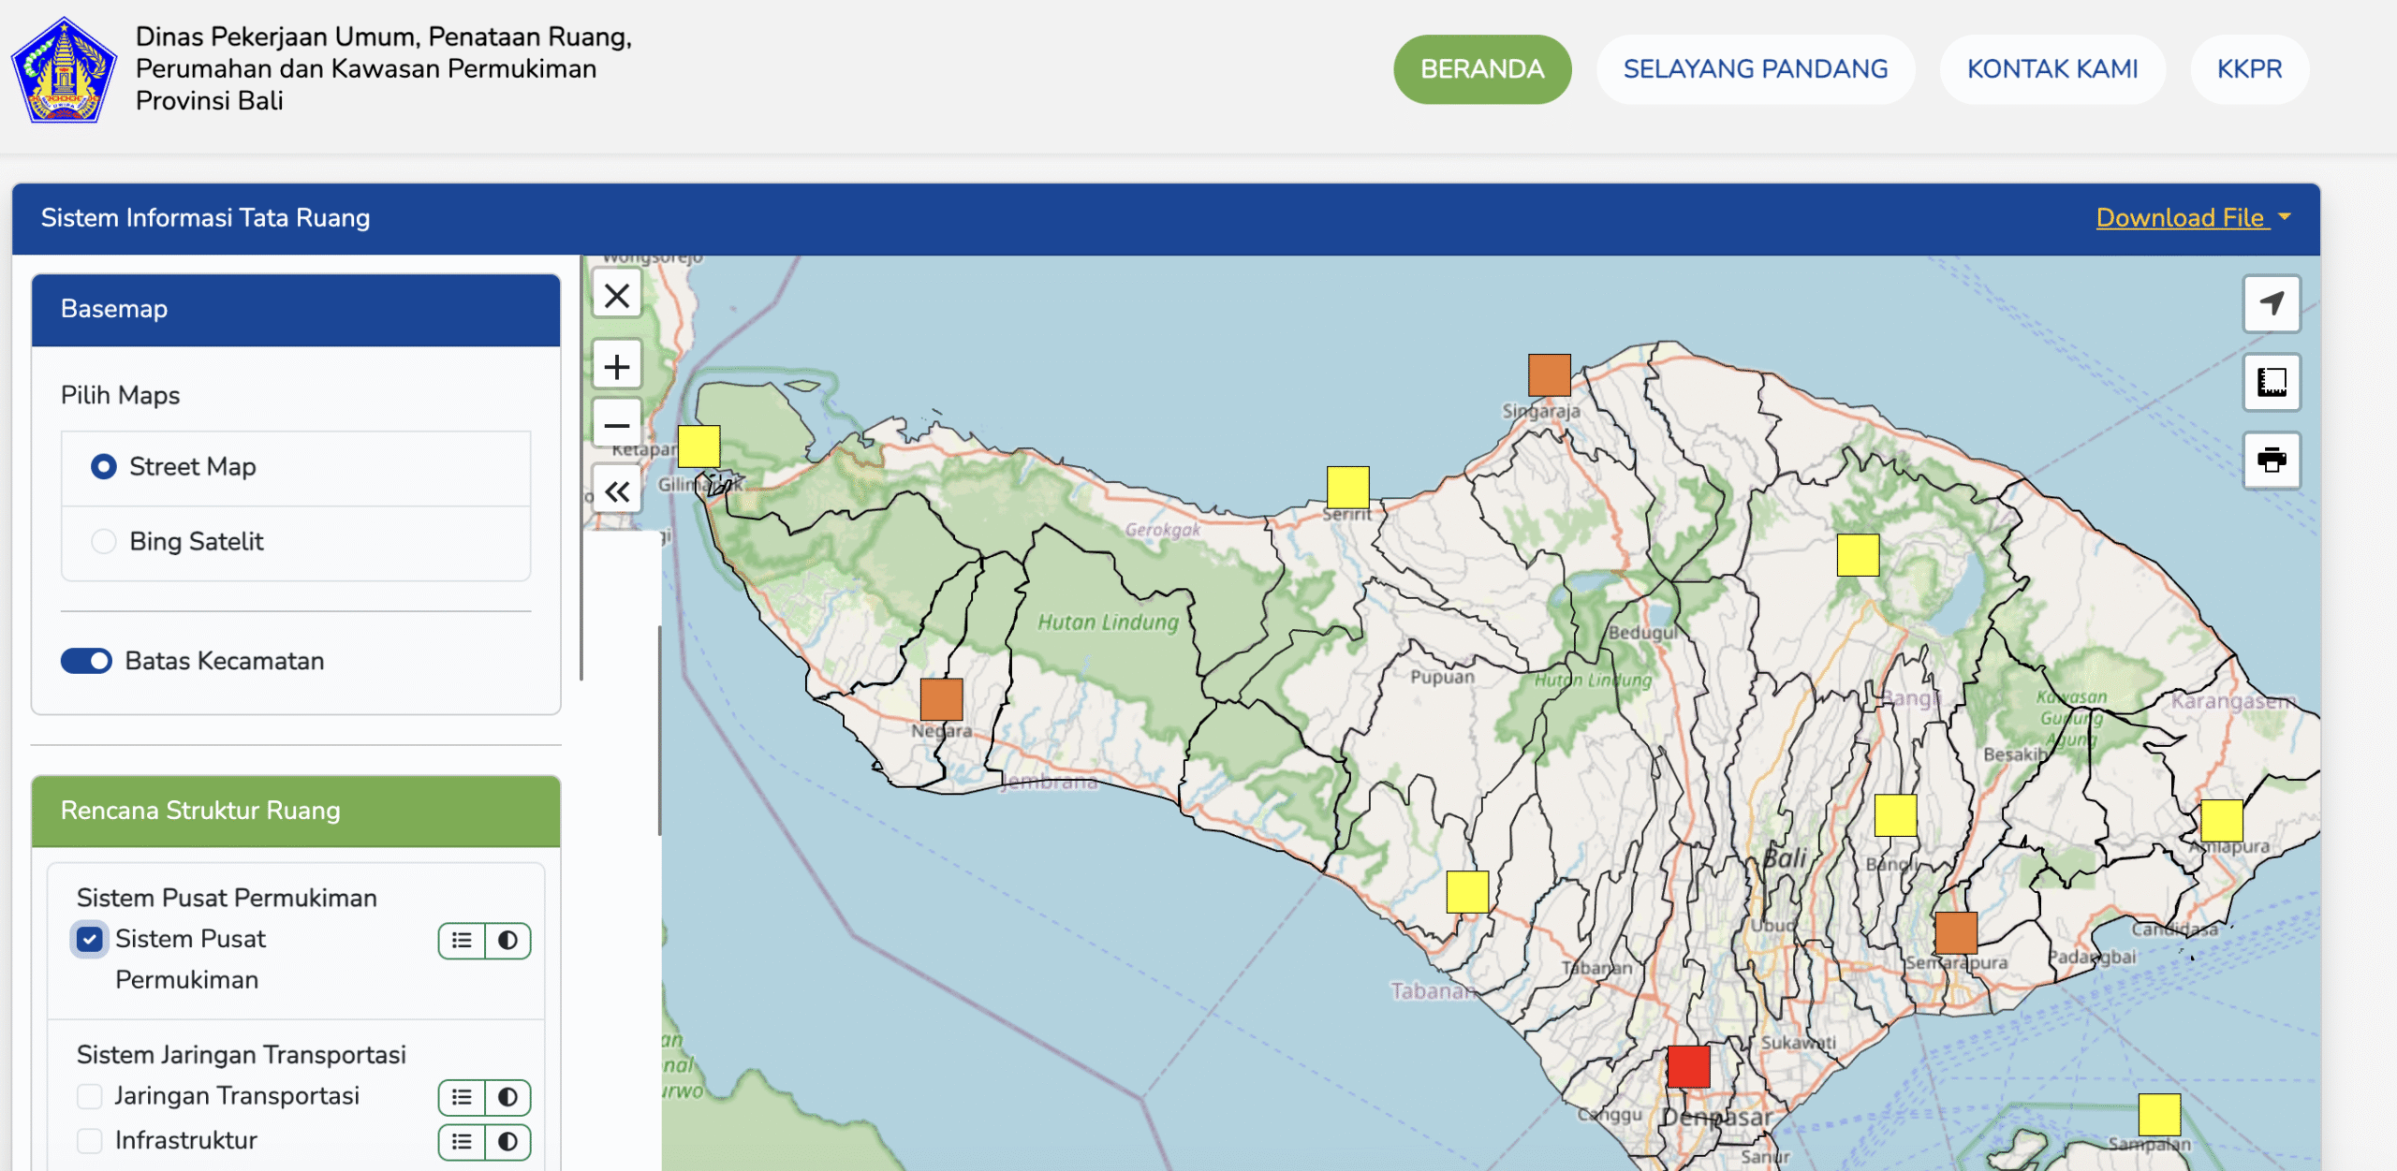Click the map zoom in plus button

616,366
